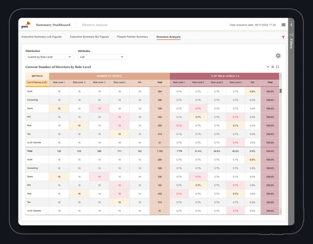This screenshot has width=313, height=244.
Task: Select the Total row for Role Level 1
Action: pos(59,151)
